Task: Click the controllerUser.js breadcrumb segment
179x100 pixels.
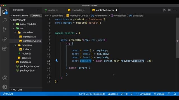Action: pyautogui.click(x=77, y=16)
